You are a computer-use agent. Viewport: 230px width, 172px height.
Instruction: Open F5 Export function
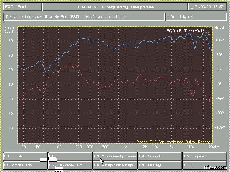coord(204,156)
